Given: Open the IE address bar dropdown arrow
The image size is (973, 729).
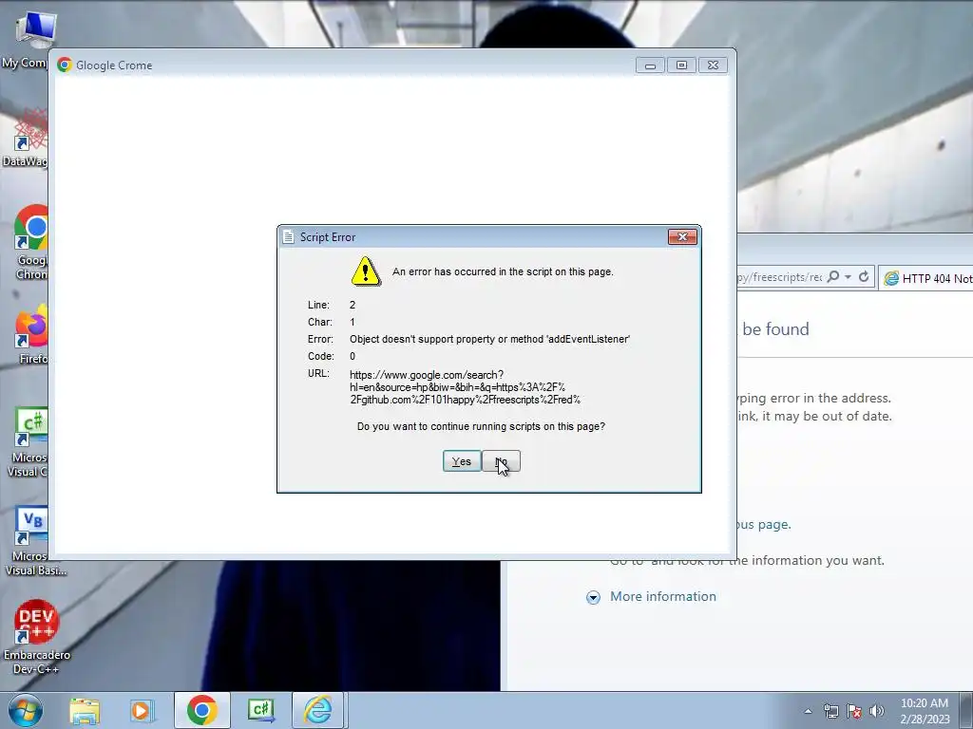Looking at the screenshot, I should 848,277.
